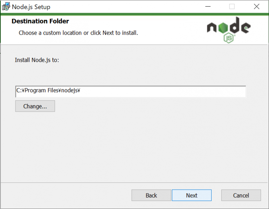
Task: Click the "Node.js Setup" window title text
Action: (31, 7)
